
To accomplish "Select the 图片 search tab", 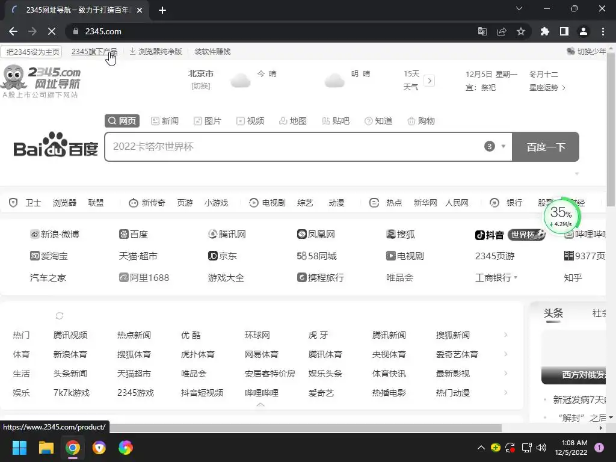I will 208,121.
